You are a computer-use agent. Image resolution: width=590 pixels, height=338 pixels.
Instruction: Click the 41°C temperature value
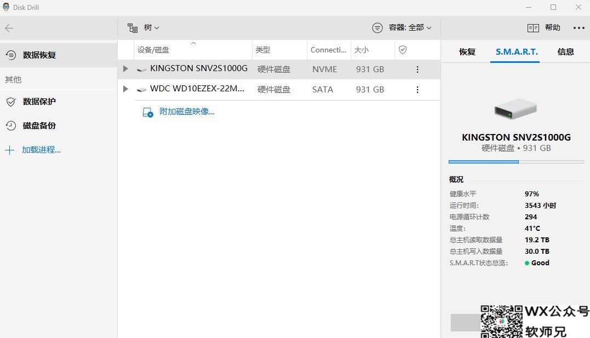532,228
